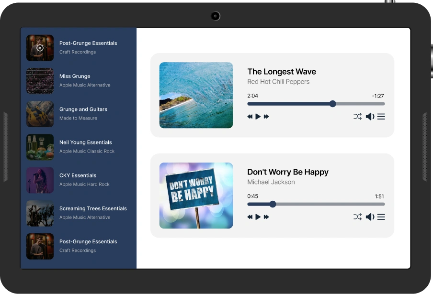Viewport: 433px width, 294px height.
Task: Enable shuffle on The Longest Wave
Action: pyautogui.click(x=357, y=116)
